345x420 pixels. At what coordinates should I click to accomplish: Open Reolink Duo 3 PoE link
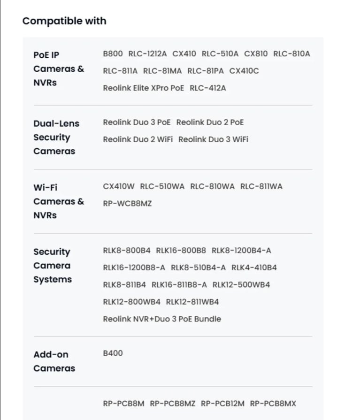[x=137, y=122]
